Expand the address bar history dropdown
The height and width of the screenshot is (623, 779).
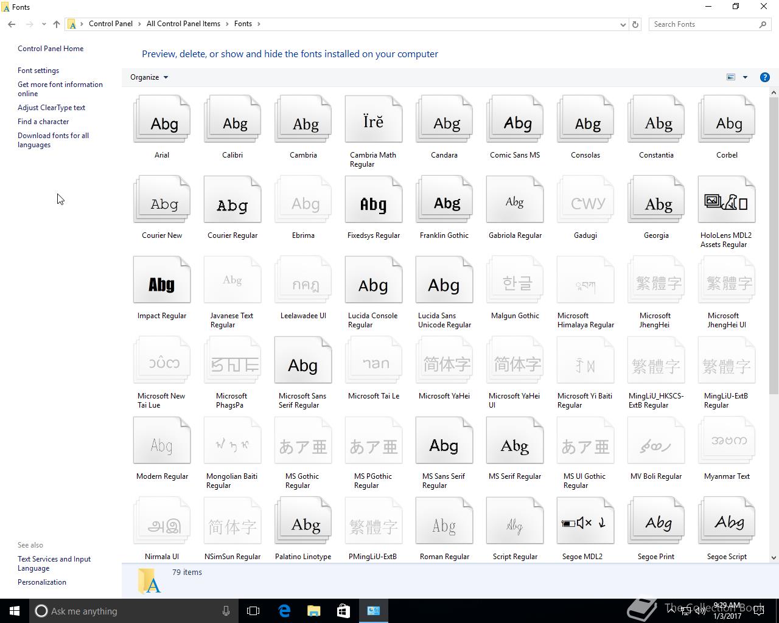tap(623, 24)
